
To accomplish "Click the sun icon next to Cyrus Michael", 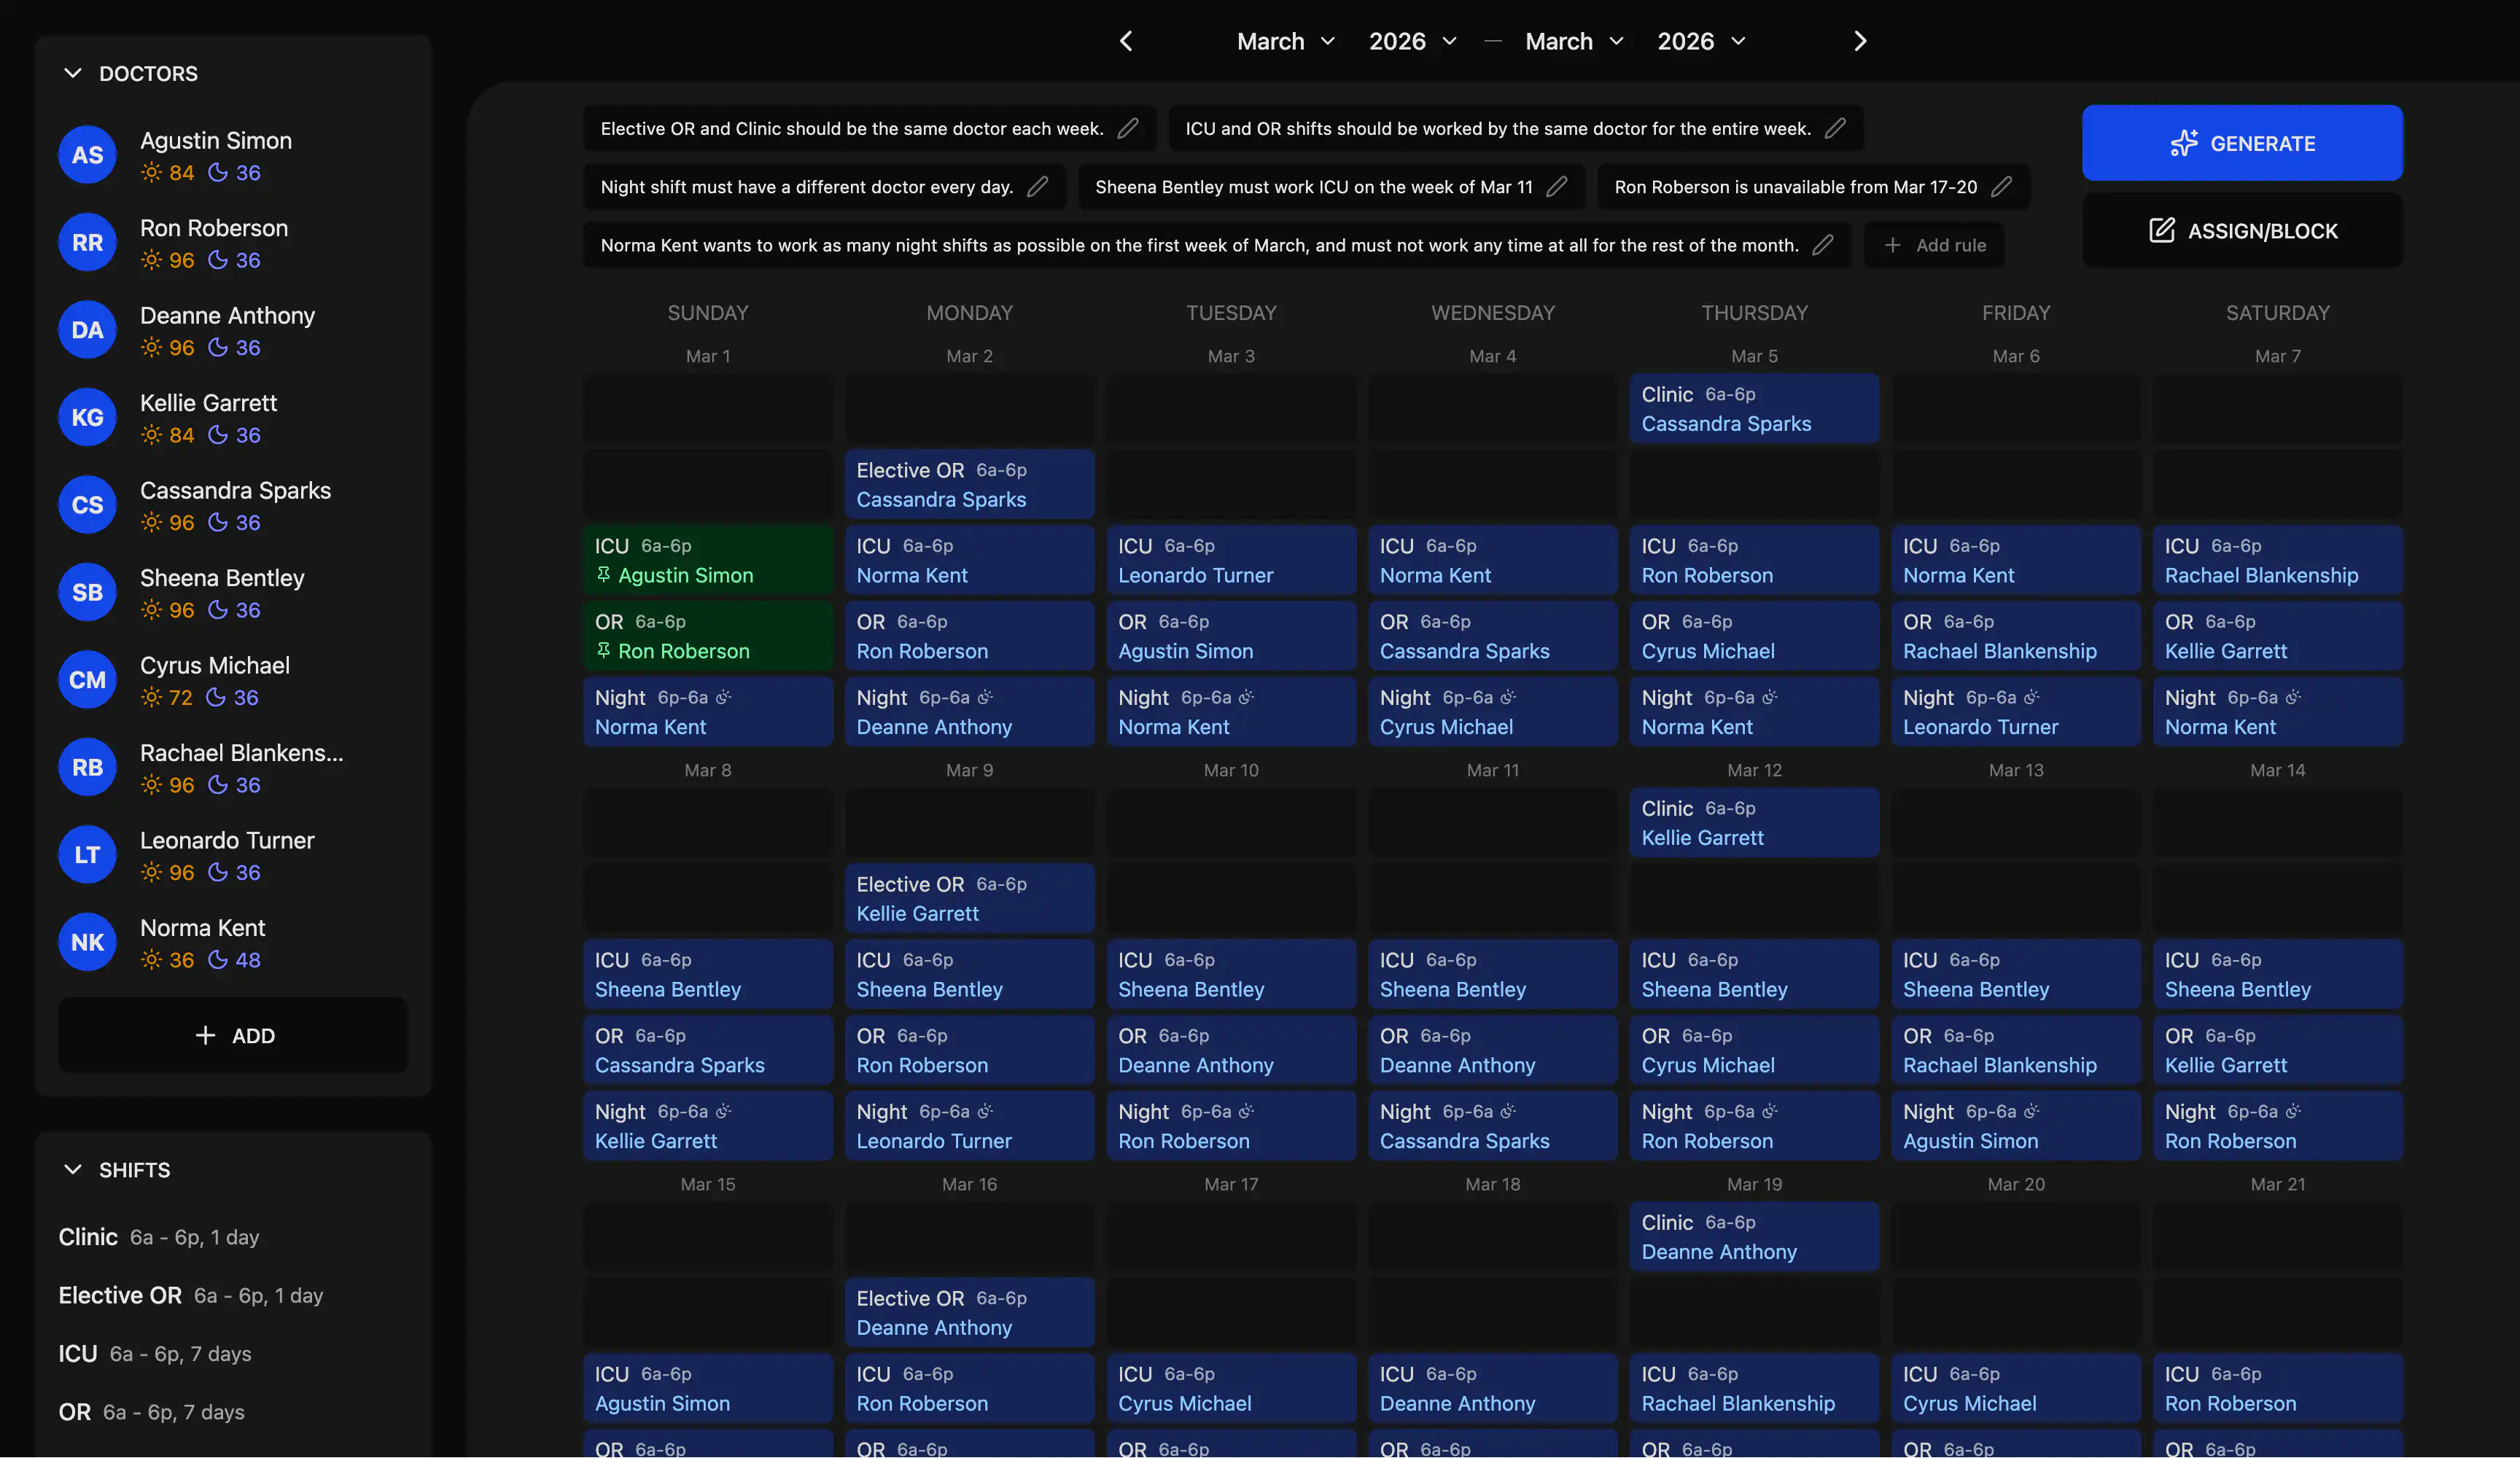I will point(152,698).
